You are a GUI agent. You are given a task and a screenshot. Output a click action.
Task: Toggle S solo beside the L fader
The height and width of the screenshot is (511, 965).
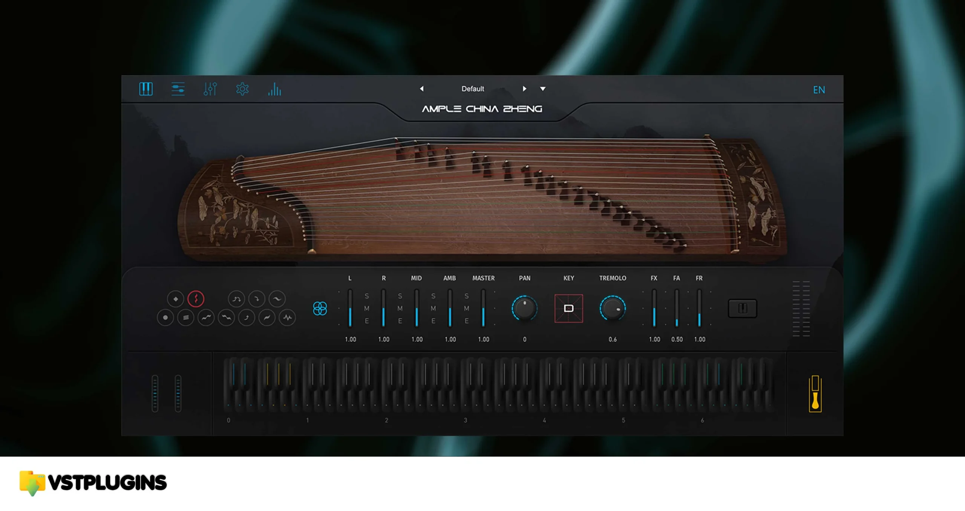[x=367, y=296]
